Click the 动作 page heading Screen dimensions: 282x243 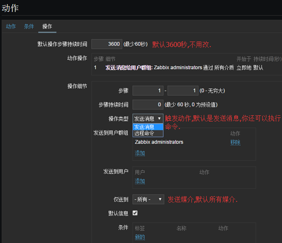10,8
